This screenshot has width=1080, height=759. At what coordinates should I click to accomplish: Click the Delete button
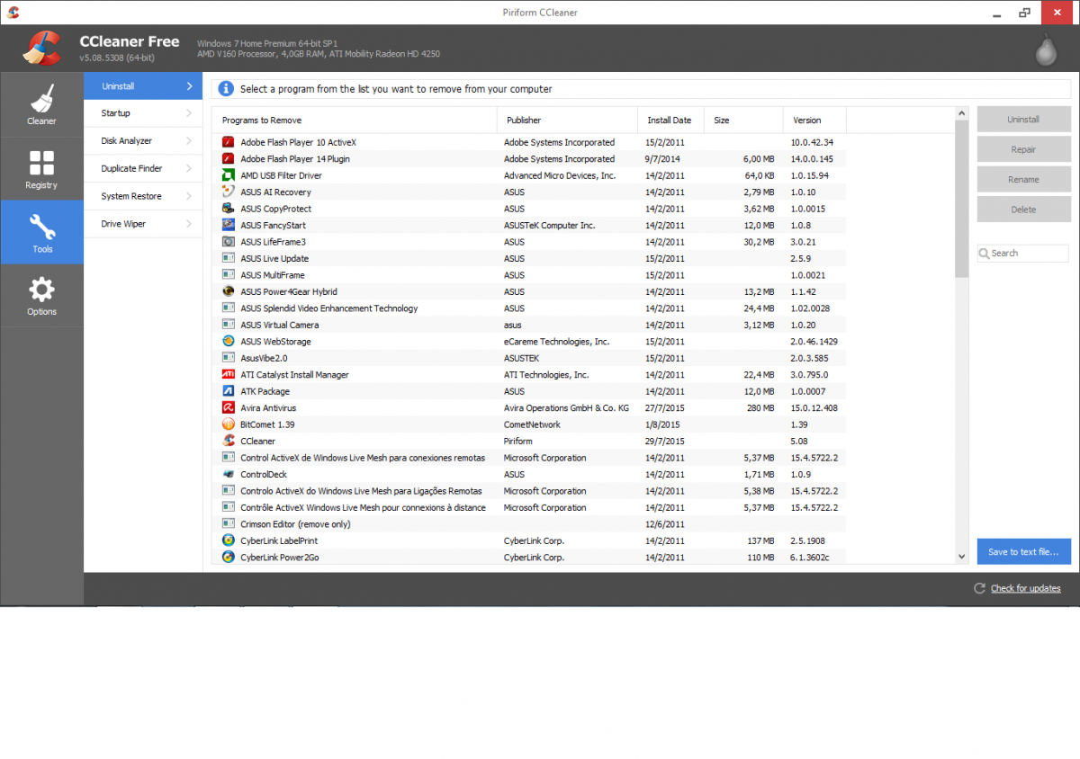(1023, 210)
